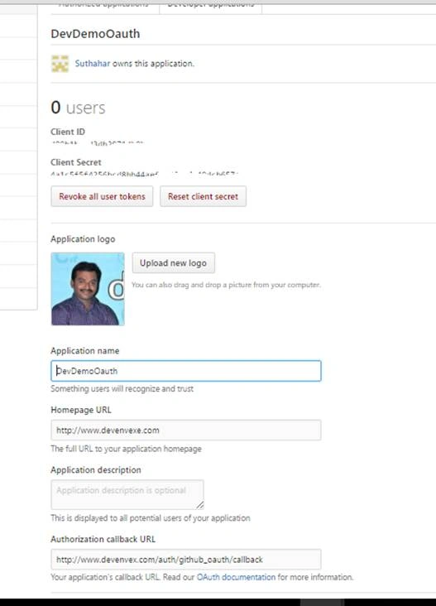This screenshot has height=606, width=436.
Task: Open the OAuth documentation link
Action: (x=236, y=577)
